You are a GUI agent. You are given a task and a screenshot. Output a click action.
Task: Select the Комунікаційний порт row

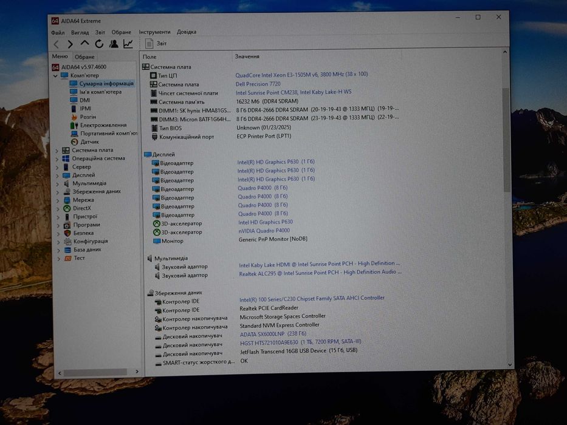pos(275,137)
